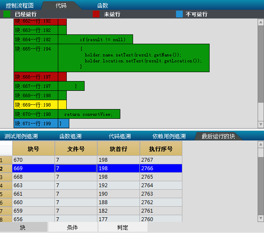Select block label 块:665--行:194
Screen dimensions: 264x233
point(36,58)
